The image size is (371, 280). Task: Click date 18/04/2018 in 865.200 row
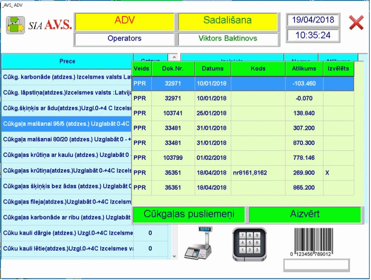[x=212, y=187]
